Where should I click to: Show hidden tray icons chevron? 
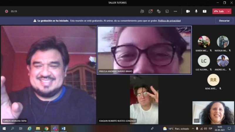click(x=193, y=128)
